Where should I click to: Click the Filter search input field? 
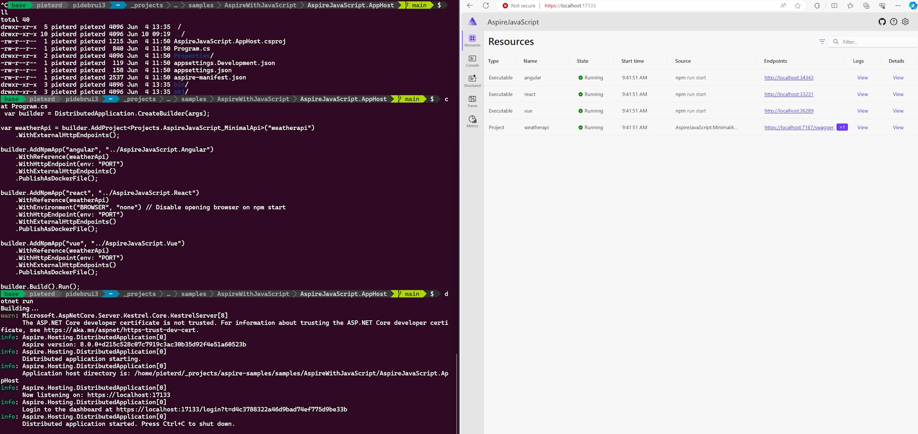[875, 42]
